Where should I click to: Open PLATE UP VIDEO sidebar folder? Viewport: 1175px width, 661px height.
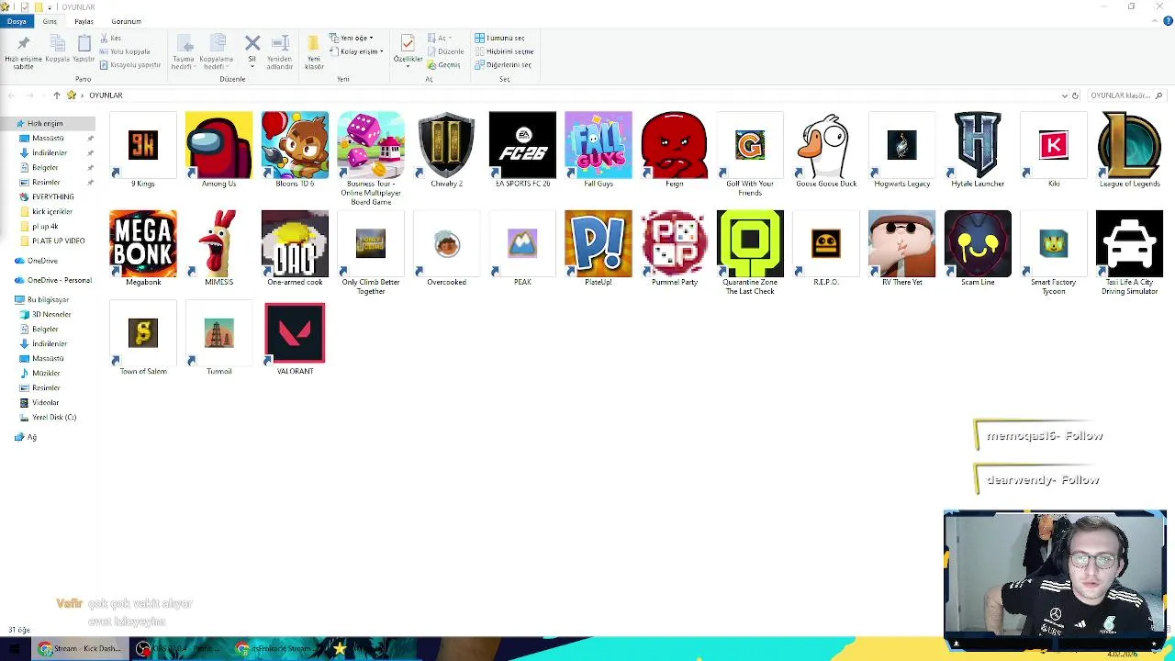pyautogui.click(x=58, y=241)
